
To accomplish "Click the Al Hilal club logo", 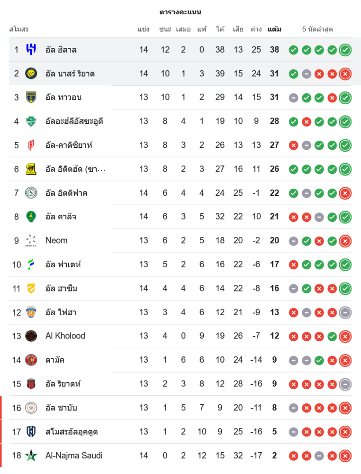I will point(31,49).
